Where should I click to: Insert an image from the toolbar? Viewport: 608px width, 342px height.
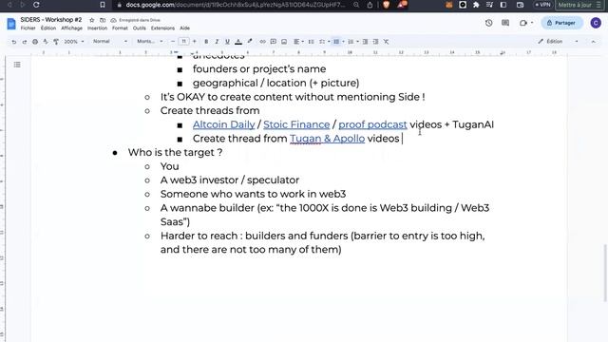tap(284, 42)
